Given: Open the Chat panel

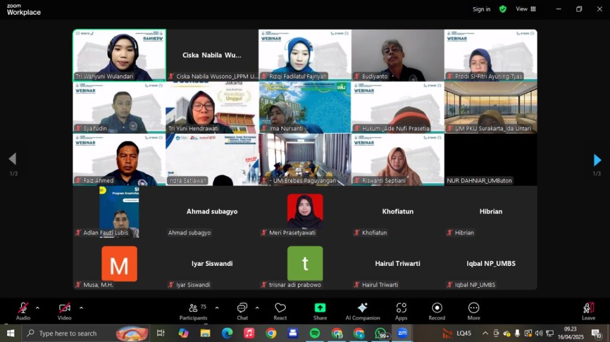Looking at the screenshot, I should [242, 311].
